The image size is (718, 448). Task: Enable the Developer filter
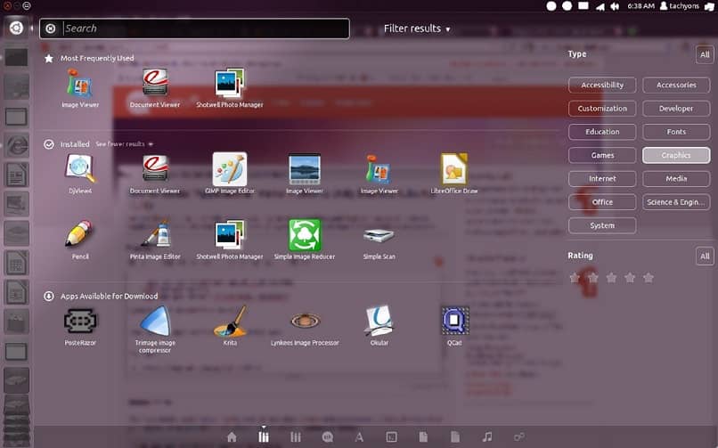click(676, 109)
